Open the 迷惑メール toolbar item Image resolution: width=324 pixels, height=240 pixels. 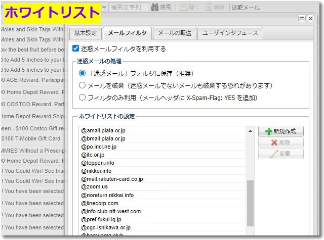[x=246, y=8]
